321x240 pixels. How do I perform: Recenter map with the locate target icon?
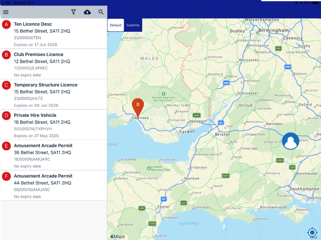click(312, 232)
